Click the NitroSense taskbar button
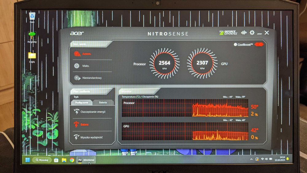This screenshot has width=307, height=173. pyautogui.click(x=86, y=160)
